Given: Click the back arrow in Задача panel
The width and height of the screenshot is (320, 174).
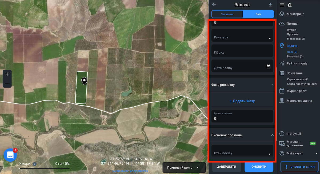Looking at the screenshot, I should pos(214,5).
